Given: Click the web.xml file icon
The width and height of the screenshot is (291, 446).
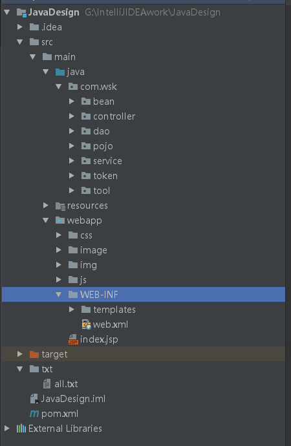Looking at the screenshot, I should (x=86, y=324).
